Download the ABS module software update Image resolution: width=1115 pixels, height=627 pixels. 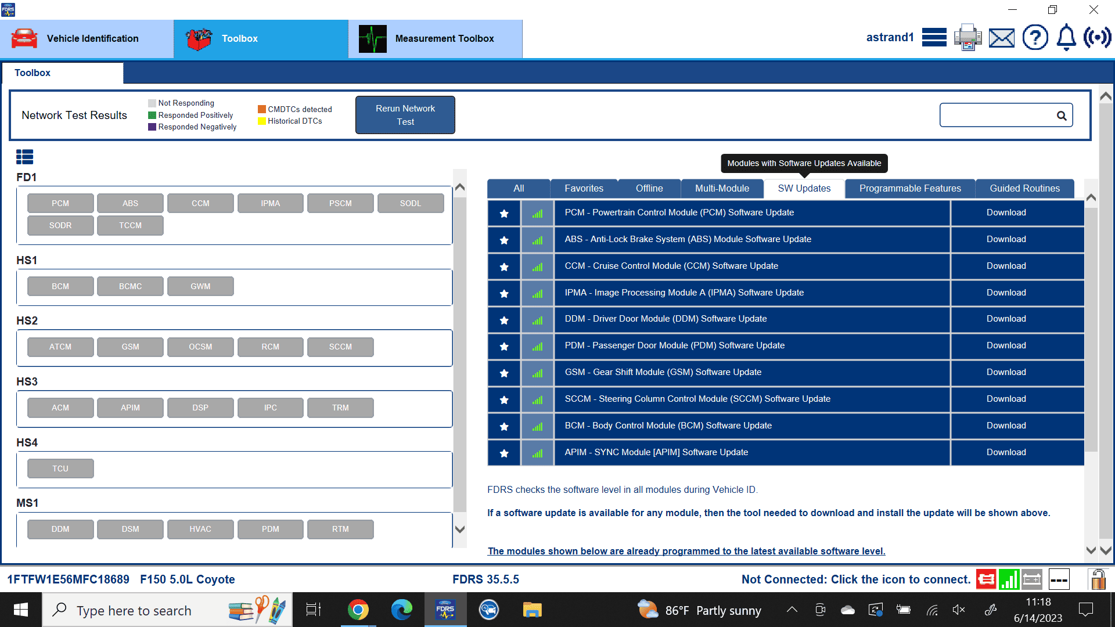(x=1006, y=239)
